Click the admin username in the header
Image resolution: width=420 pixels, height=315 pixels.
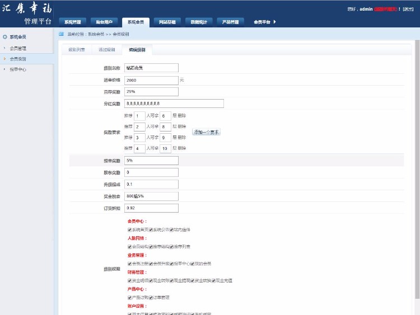(366, 9)
